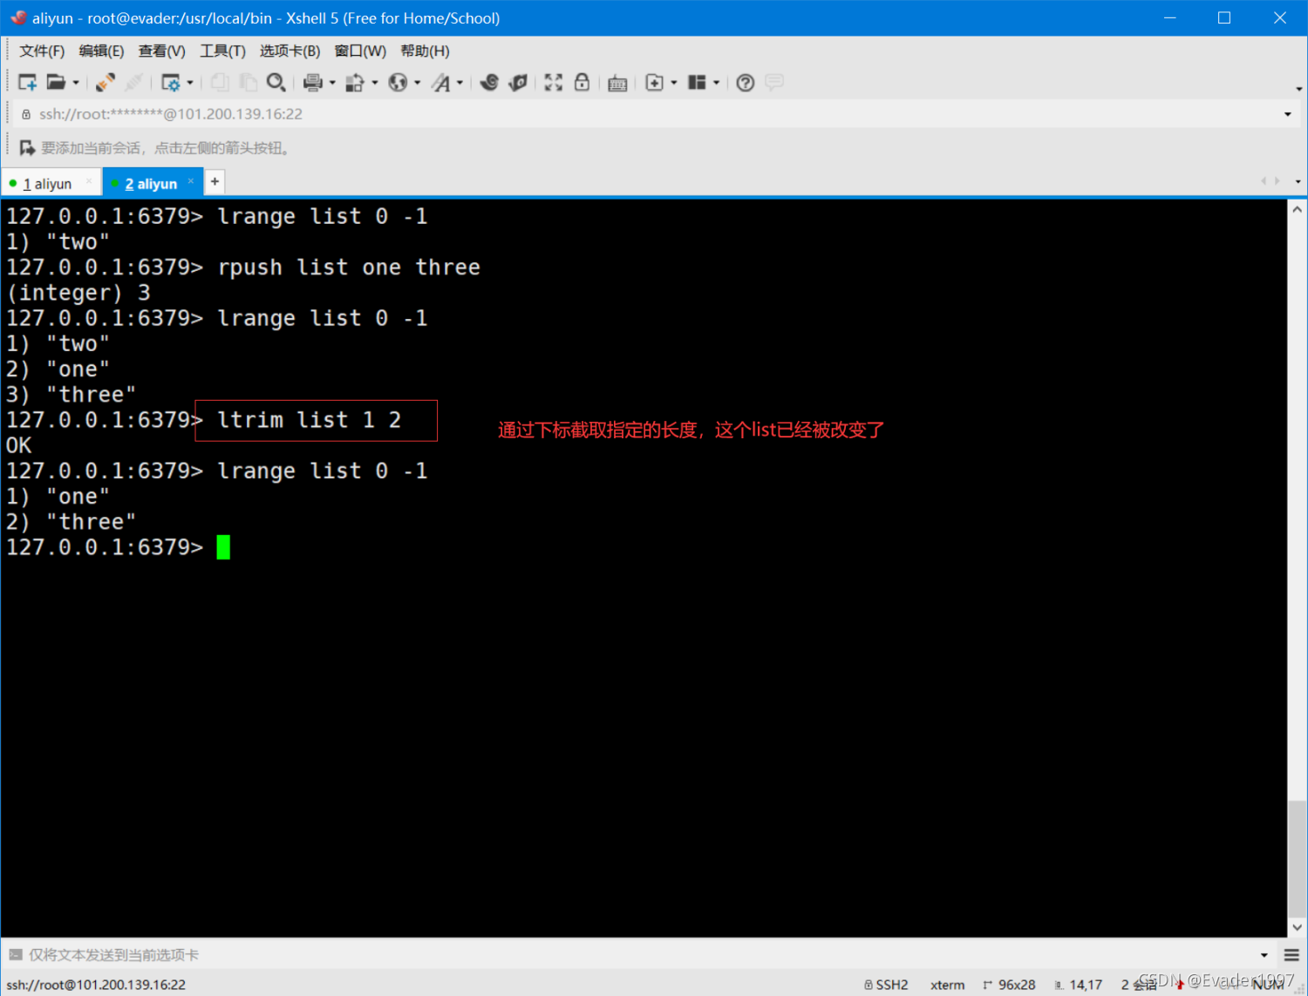The width and height of the screenshot is (1308, 996).
Task: Click the compose bar text input field
Action: coord(641,955)
